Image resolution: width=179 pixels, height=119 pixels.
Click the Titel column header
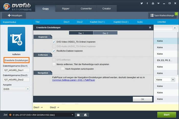tap(37, 22)
